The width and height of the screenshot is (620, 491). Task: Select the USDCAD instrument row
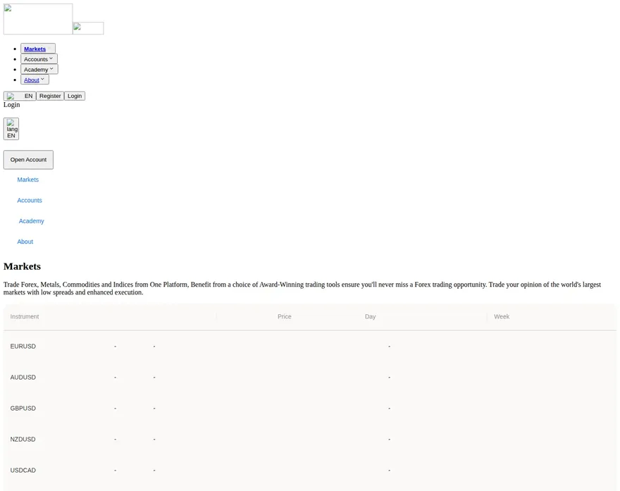(310, 470)
